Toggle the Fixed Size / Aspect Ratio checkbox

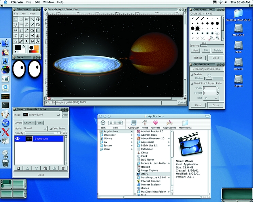[192, 83]
